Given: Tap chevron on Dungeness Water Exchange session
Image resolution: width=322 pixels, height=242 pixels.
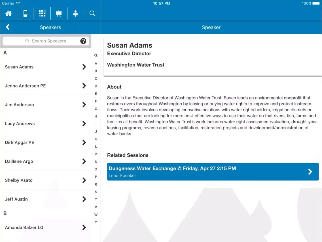Looking at the screenshot, I should [310, 172].
